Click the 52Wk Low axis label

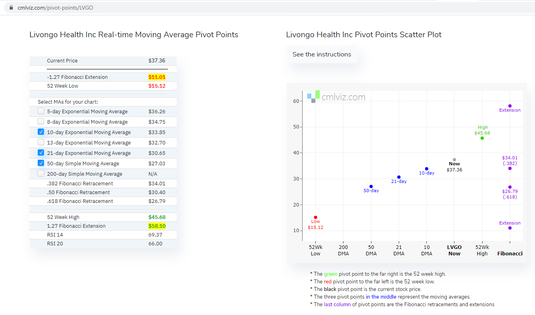pos(315,250)
